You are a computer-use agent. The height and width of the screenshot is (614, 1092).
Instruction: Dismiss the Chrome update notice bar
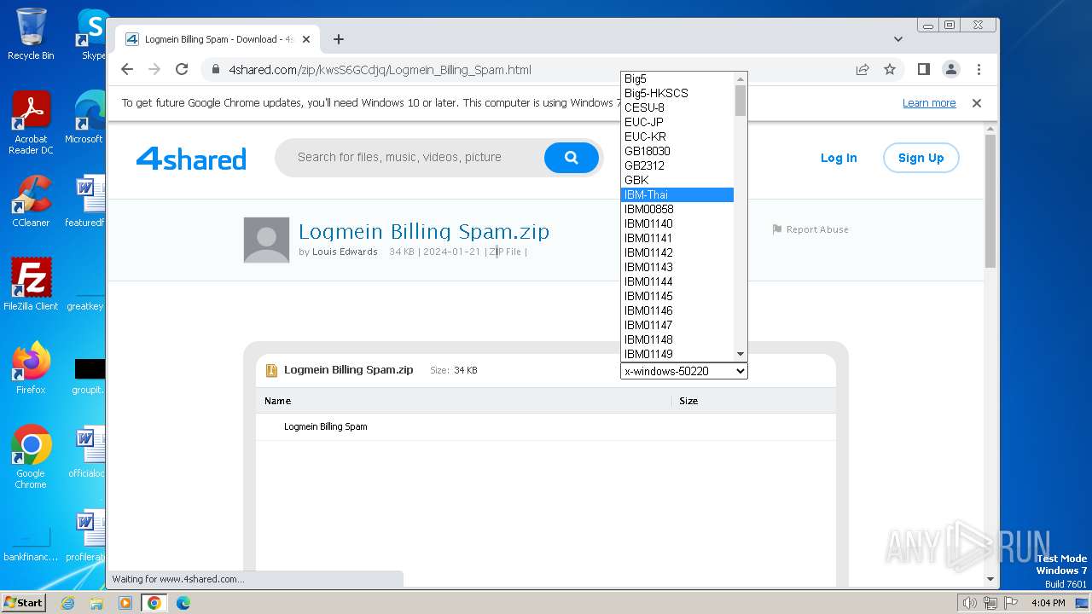(977, 103)
